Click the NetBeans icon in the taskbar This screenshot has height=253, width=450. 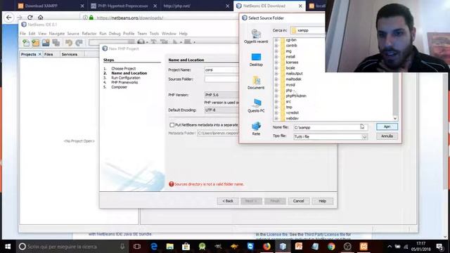tap(283, 247)
